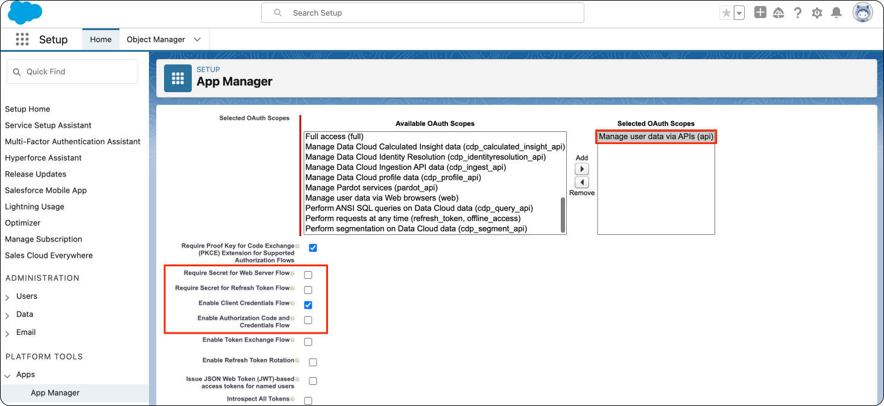Click the magnifier icon in Quick Find
884x406 pixels.
(x=16, y=72)
